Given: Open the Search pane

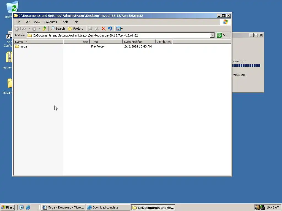Looking at the screenshot, I should coord(58,29).
